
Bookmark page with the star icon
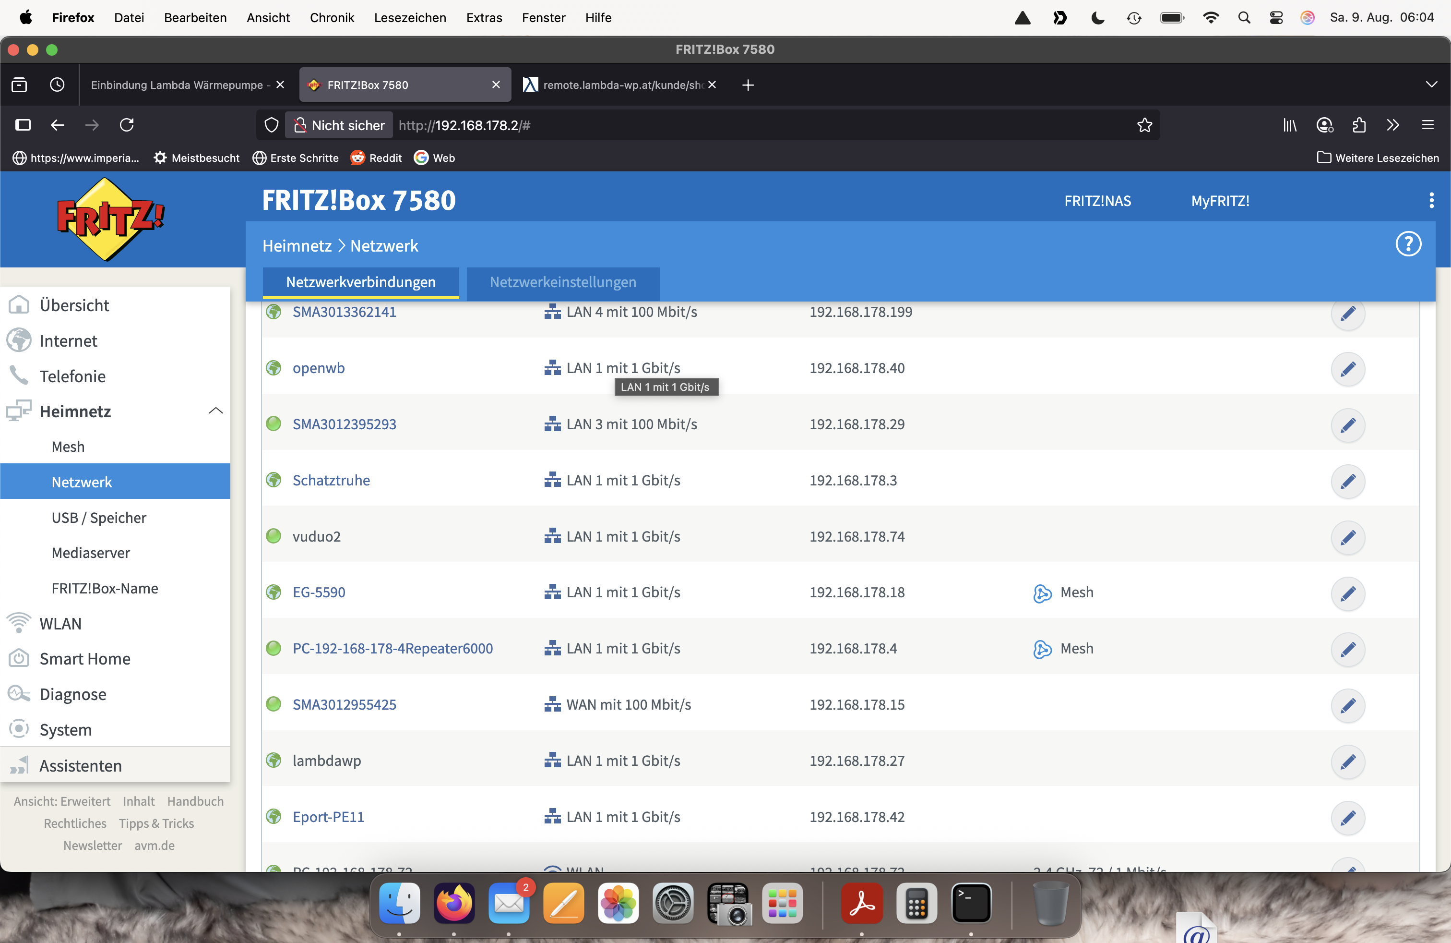coord(1144,125)
